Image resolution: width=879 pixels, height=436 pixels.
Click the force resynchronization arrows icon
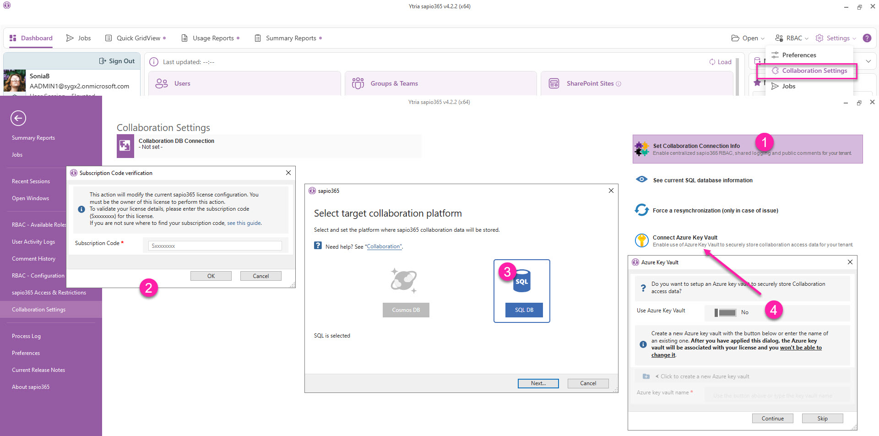point(641,210)
